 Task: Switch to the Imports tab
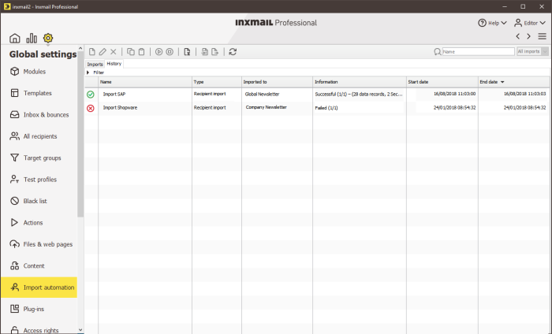[x=95, y=64]
